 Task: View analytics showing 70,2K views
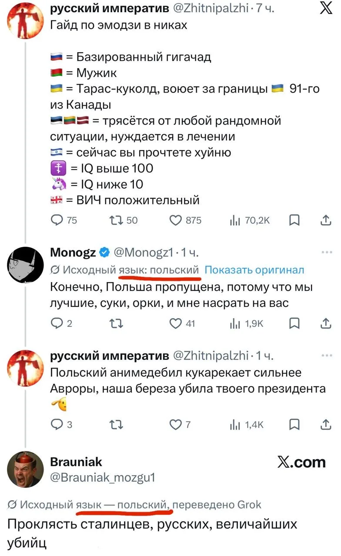(x=249, y=220)
